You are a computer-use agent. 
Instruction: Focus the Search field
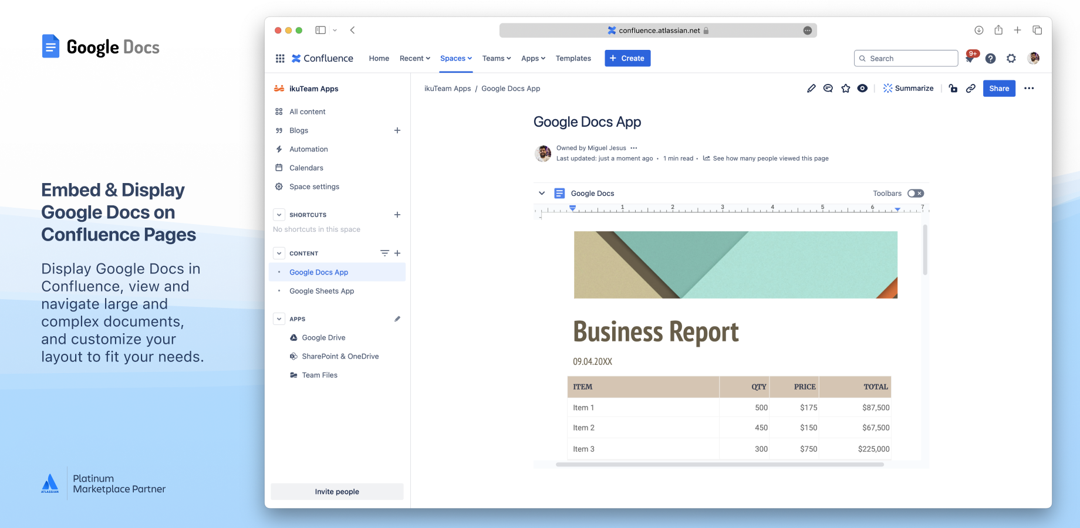[x=906, y=58]
